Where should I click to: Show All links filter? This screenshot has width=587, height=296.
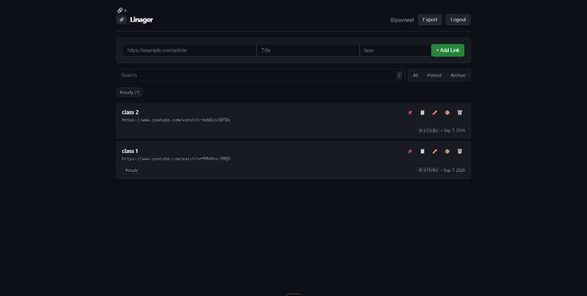tap(415, 76)
